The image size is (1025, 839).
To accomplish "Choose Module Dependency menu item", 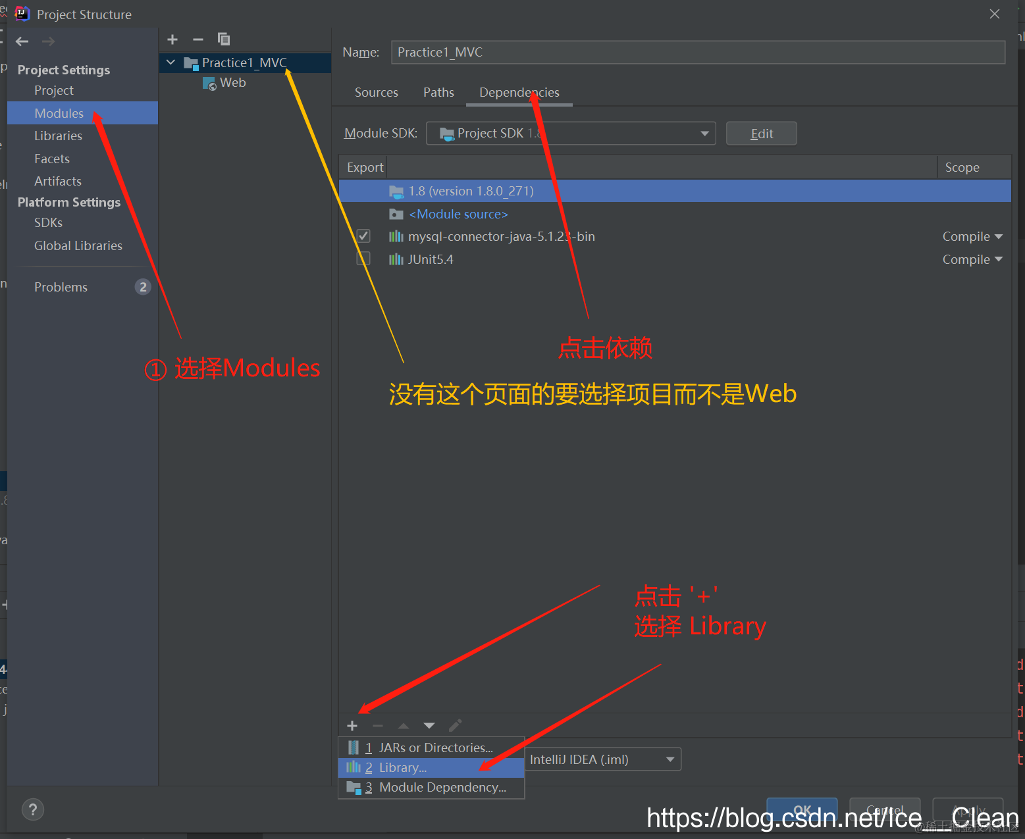I will (x=431, y=787).
